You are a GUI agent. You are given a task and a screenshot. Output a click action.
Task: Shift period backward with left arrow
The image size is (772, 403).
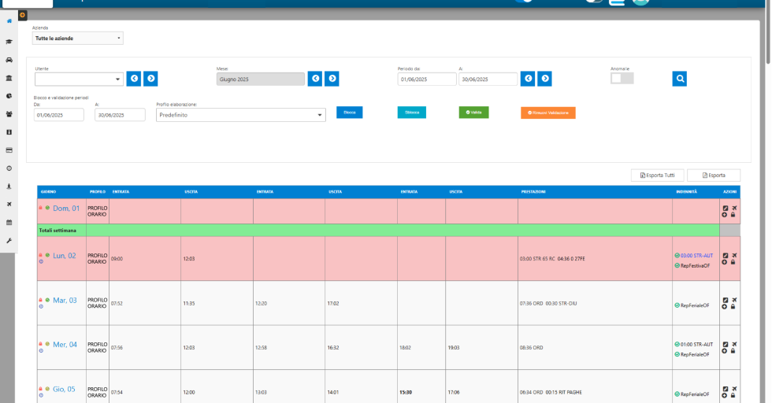pyautogui.click(x=528, y=79)
